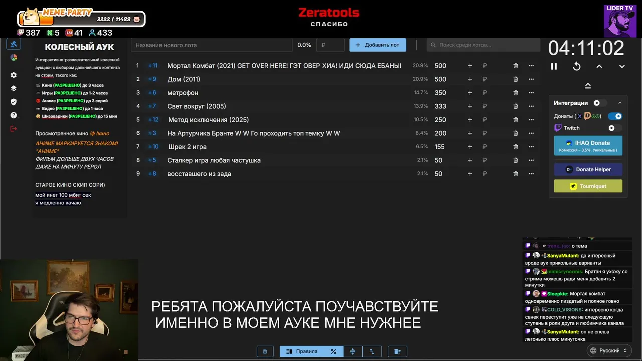Viewport: 642px width, 361px height.
Task: Open the settings gear in sidebar
Action: (14, 75)
